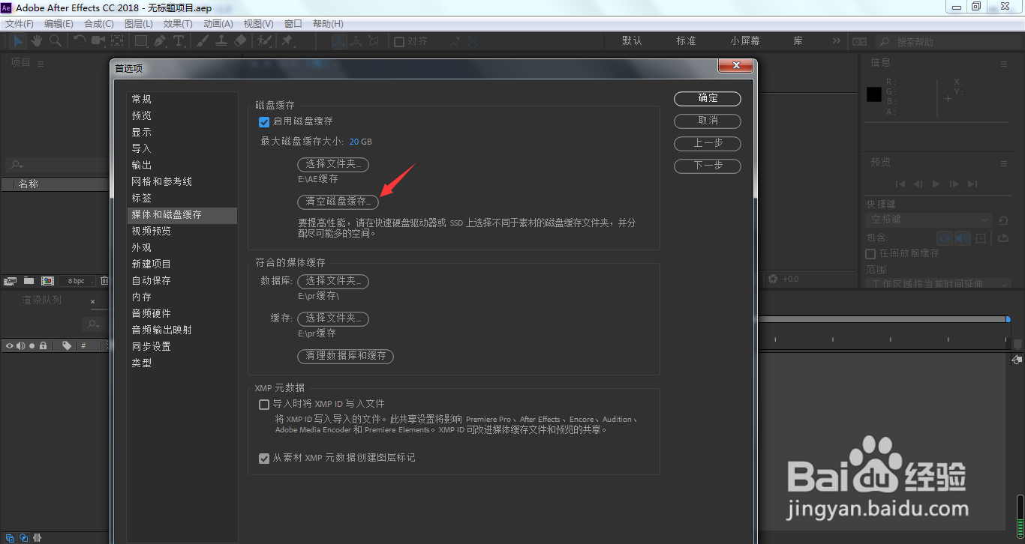Image resolution: width=1025 pixels, height=544 pixels.
Task: Click the black color swatch in 信息 panel
Action: click(874, 94)
